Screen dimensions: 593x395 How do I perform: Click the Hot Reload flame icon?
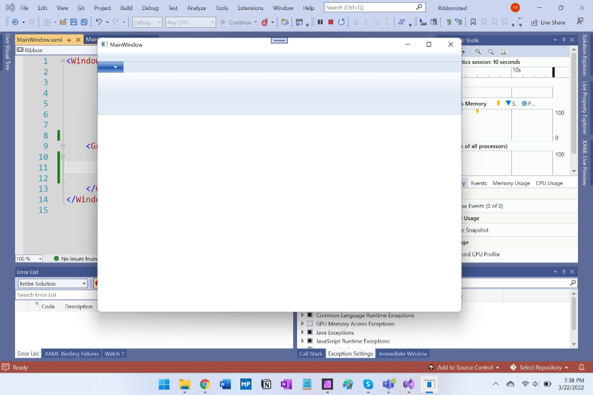coord(265,22)
